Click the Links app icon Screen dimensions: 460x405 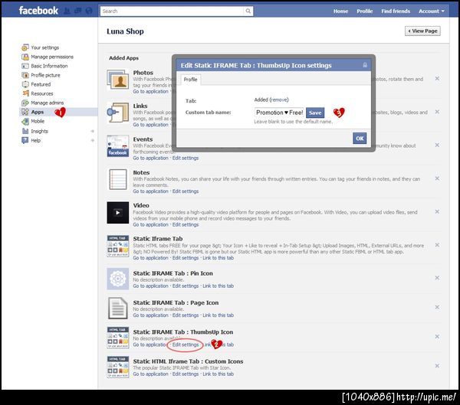point(118,113)
